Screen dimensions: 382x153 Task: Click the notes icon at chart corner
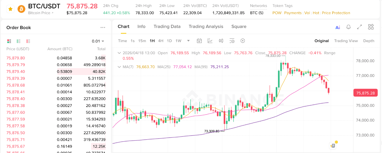[x=333, y=146]
